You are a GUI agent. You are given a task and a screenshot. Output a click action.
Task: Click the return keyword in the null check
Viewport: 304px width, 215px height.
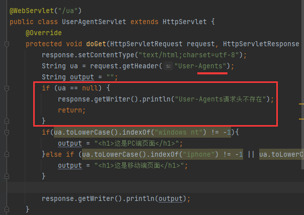(71, 110)
